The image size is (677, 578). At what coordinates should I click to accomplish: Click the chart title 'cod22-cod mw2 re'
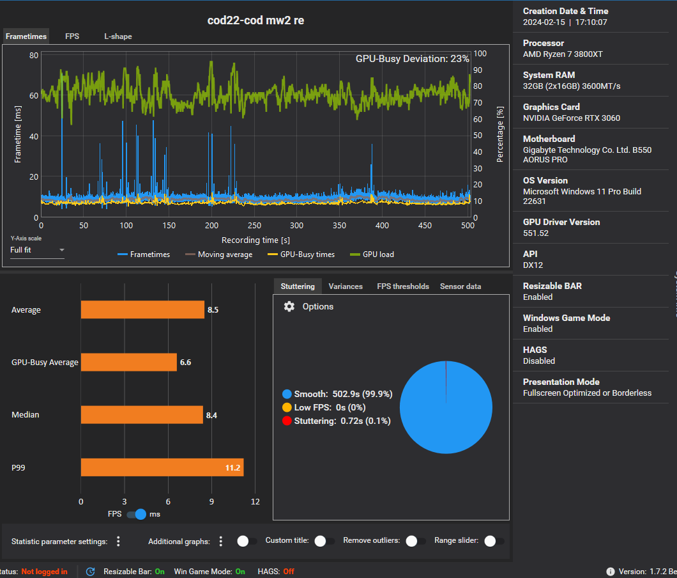click(x=255, y=20)
